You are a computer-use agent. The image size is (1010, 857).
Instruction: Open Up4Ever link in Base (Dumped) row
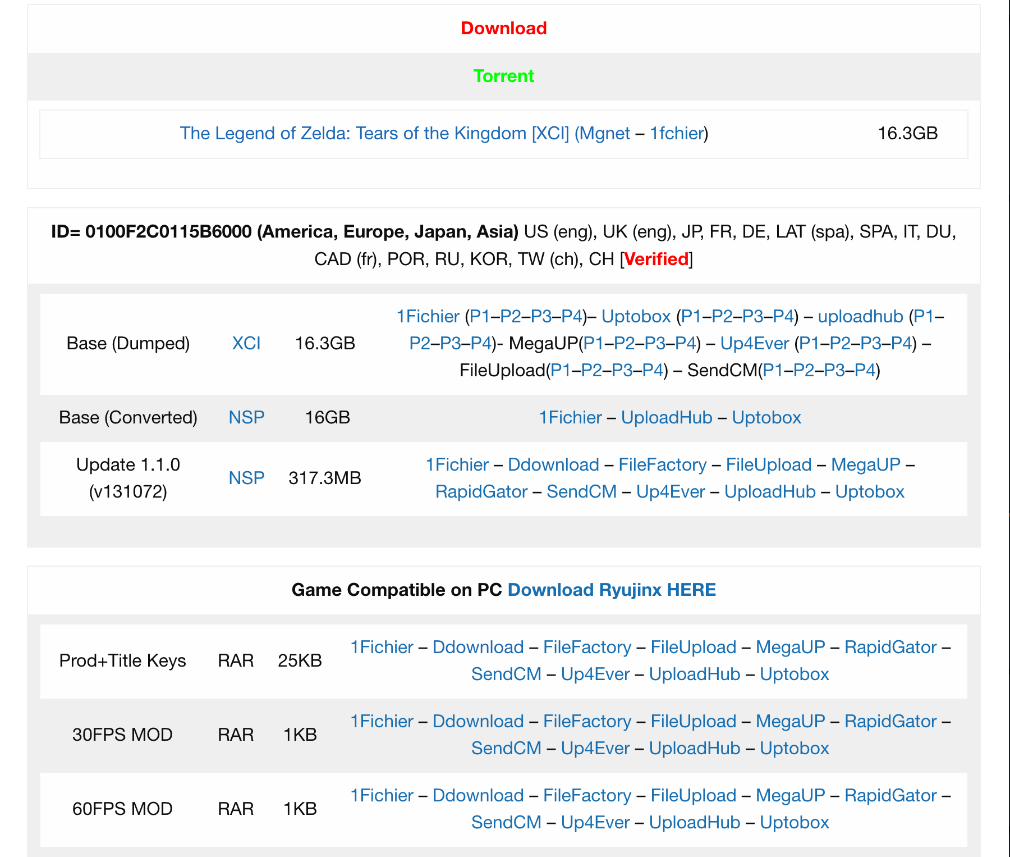(x=755, y=343)
